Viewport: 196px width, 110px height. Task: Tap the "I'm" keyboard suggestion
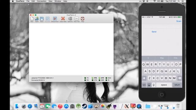tap(175, 58)
